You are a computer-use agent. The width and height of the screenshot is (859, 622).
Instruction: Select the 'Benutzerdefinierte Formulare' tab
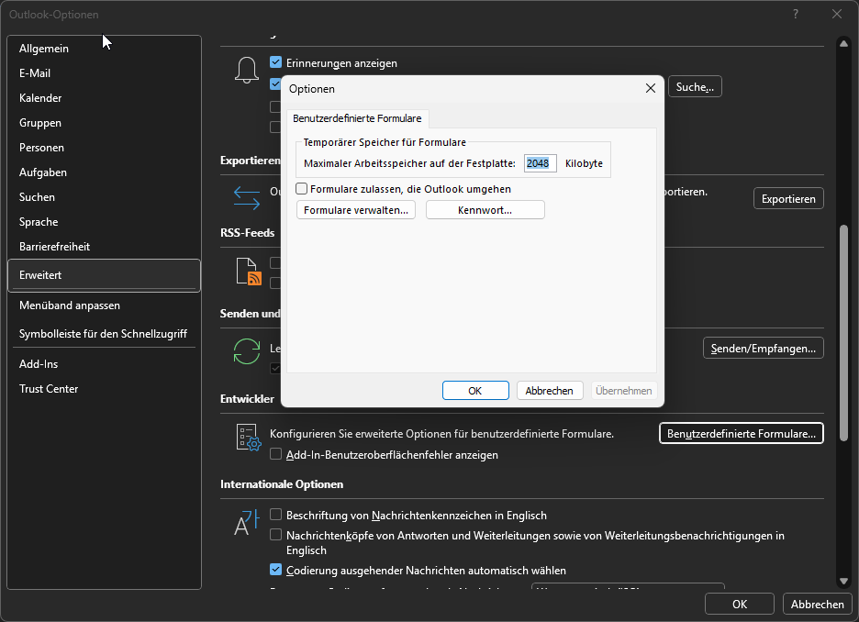click(x=355, y=118)
